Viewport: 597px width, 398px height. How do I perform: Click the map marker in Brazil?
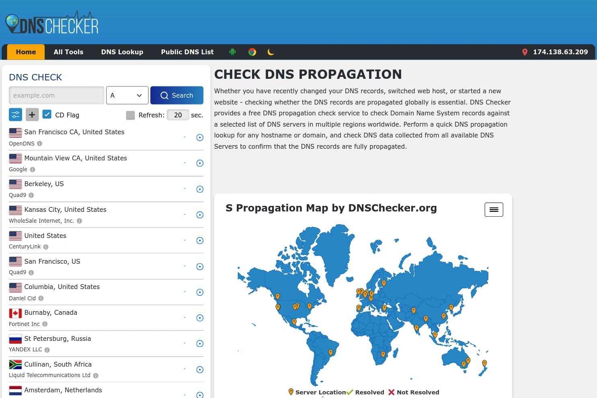click(330, 353)
